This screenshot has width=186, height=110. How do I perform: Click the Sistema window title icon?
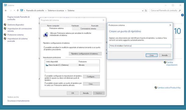coord(5,5)
